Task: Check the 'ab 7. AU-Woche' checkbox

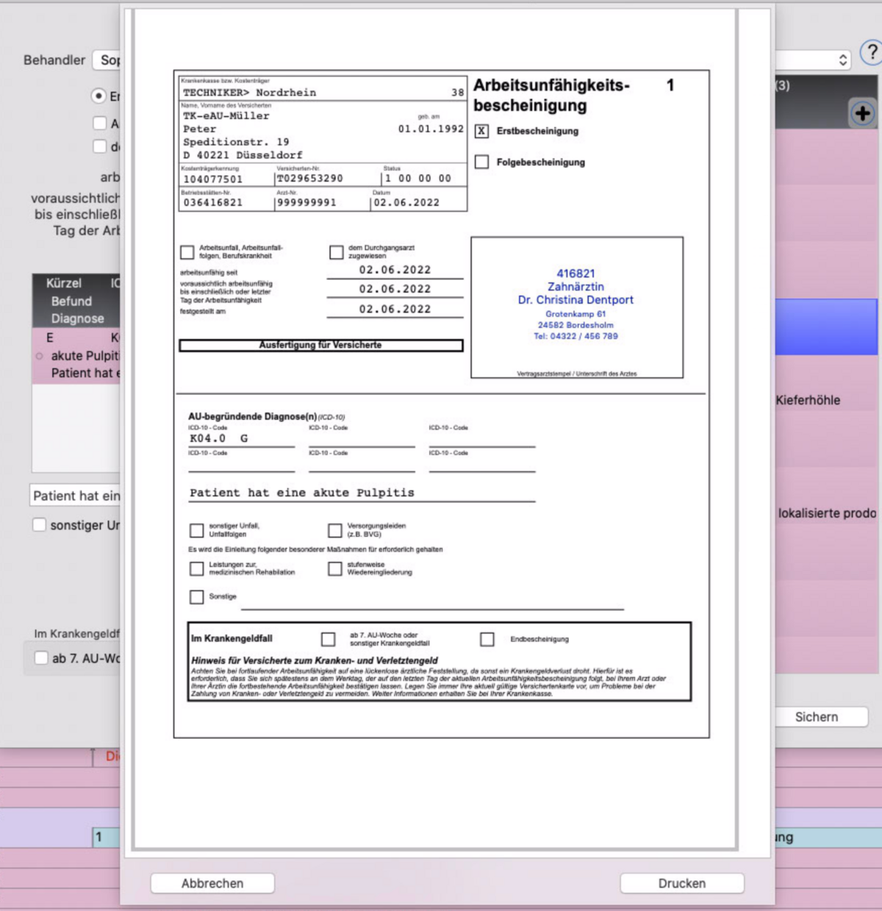Action: coord(41,658)
